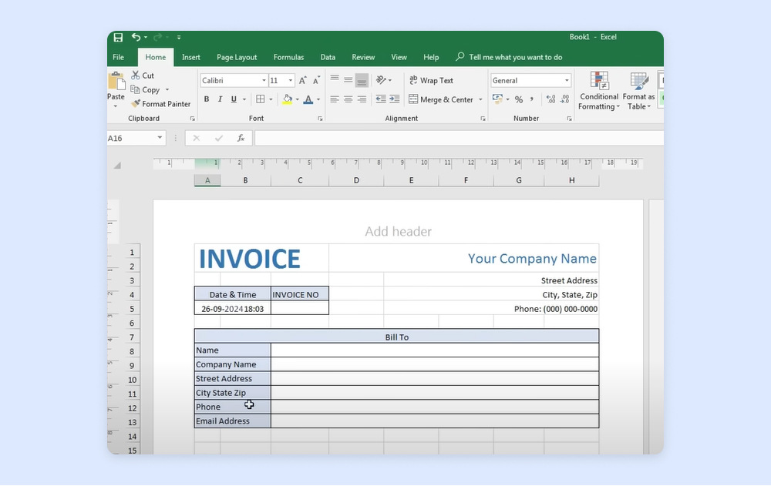Click the Comma Style icon
Viewport: 771px width, 486px height.
531,99
